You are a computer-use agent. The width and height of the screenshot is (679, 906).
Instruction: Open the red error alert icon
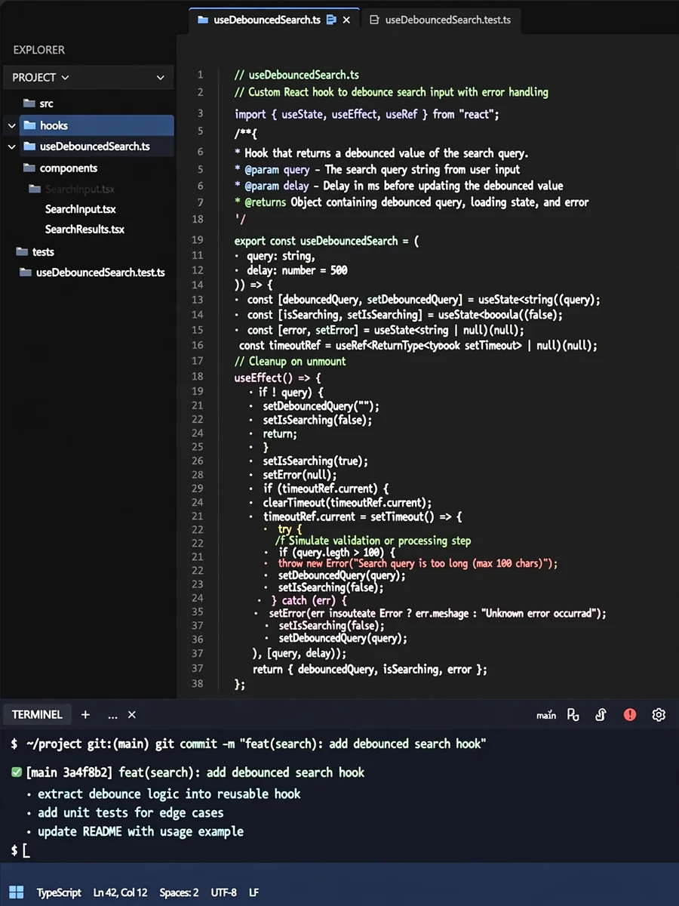(x=630, y=714)
